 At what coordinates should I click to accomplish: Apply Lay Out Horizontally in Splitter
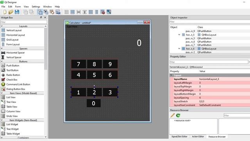pos(79,12)
